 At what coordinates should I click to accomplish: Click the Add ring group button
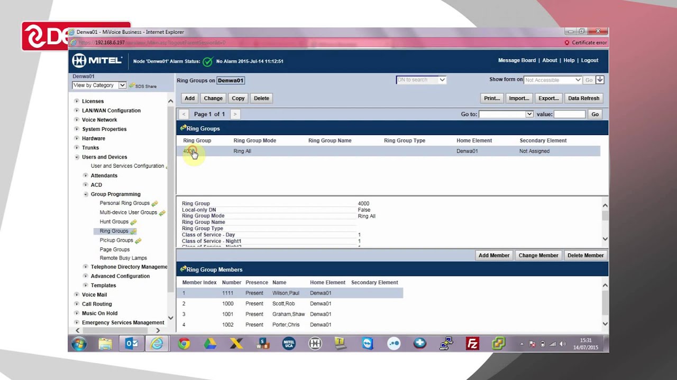189,98
